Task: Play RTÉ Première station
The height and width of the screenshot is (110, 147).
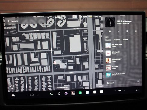Action: (x=122, y=53)
